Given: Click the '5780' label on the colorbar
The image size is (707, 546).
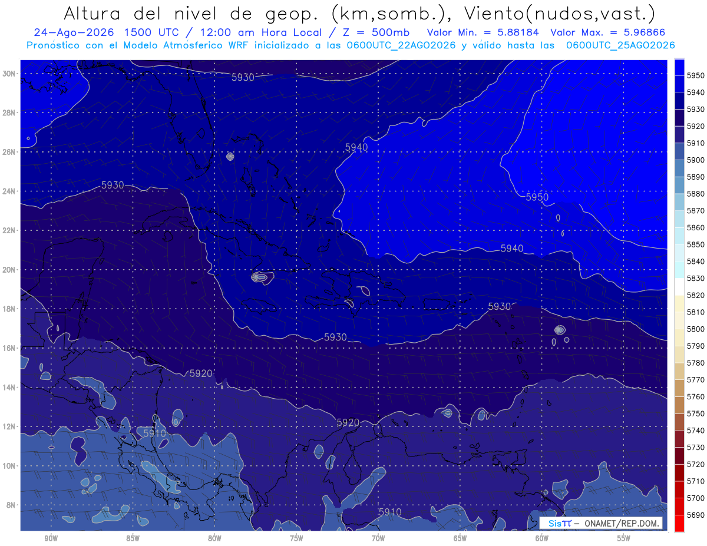Looking at the screenshot, I should coord(696,363).
